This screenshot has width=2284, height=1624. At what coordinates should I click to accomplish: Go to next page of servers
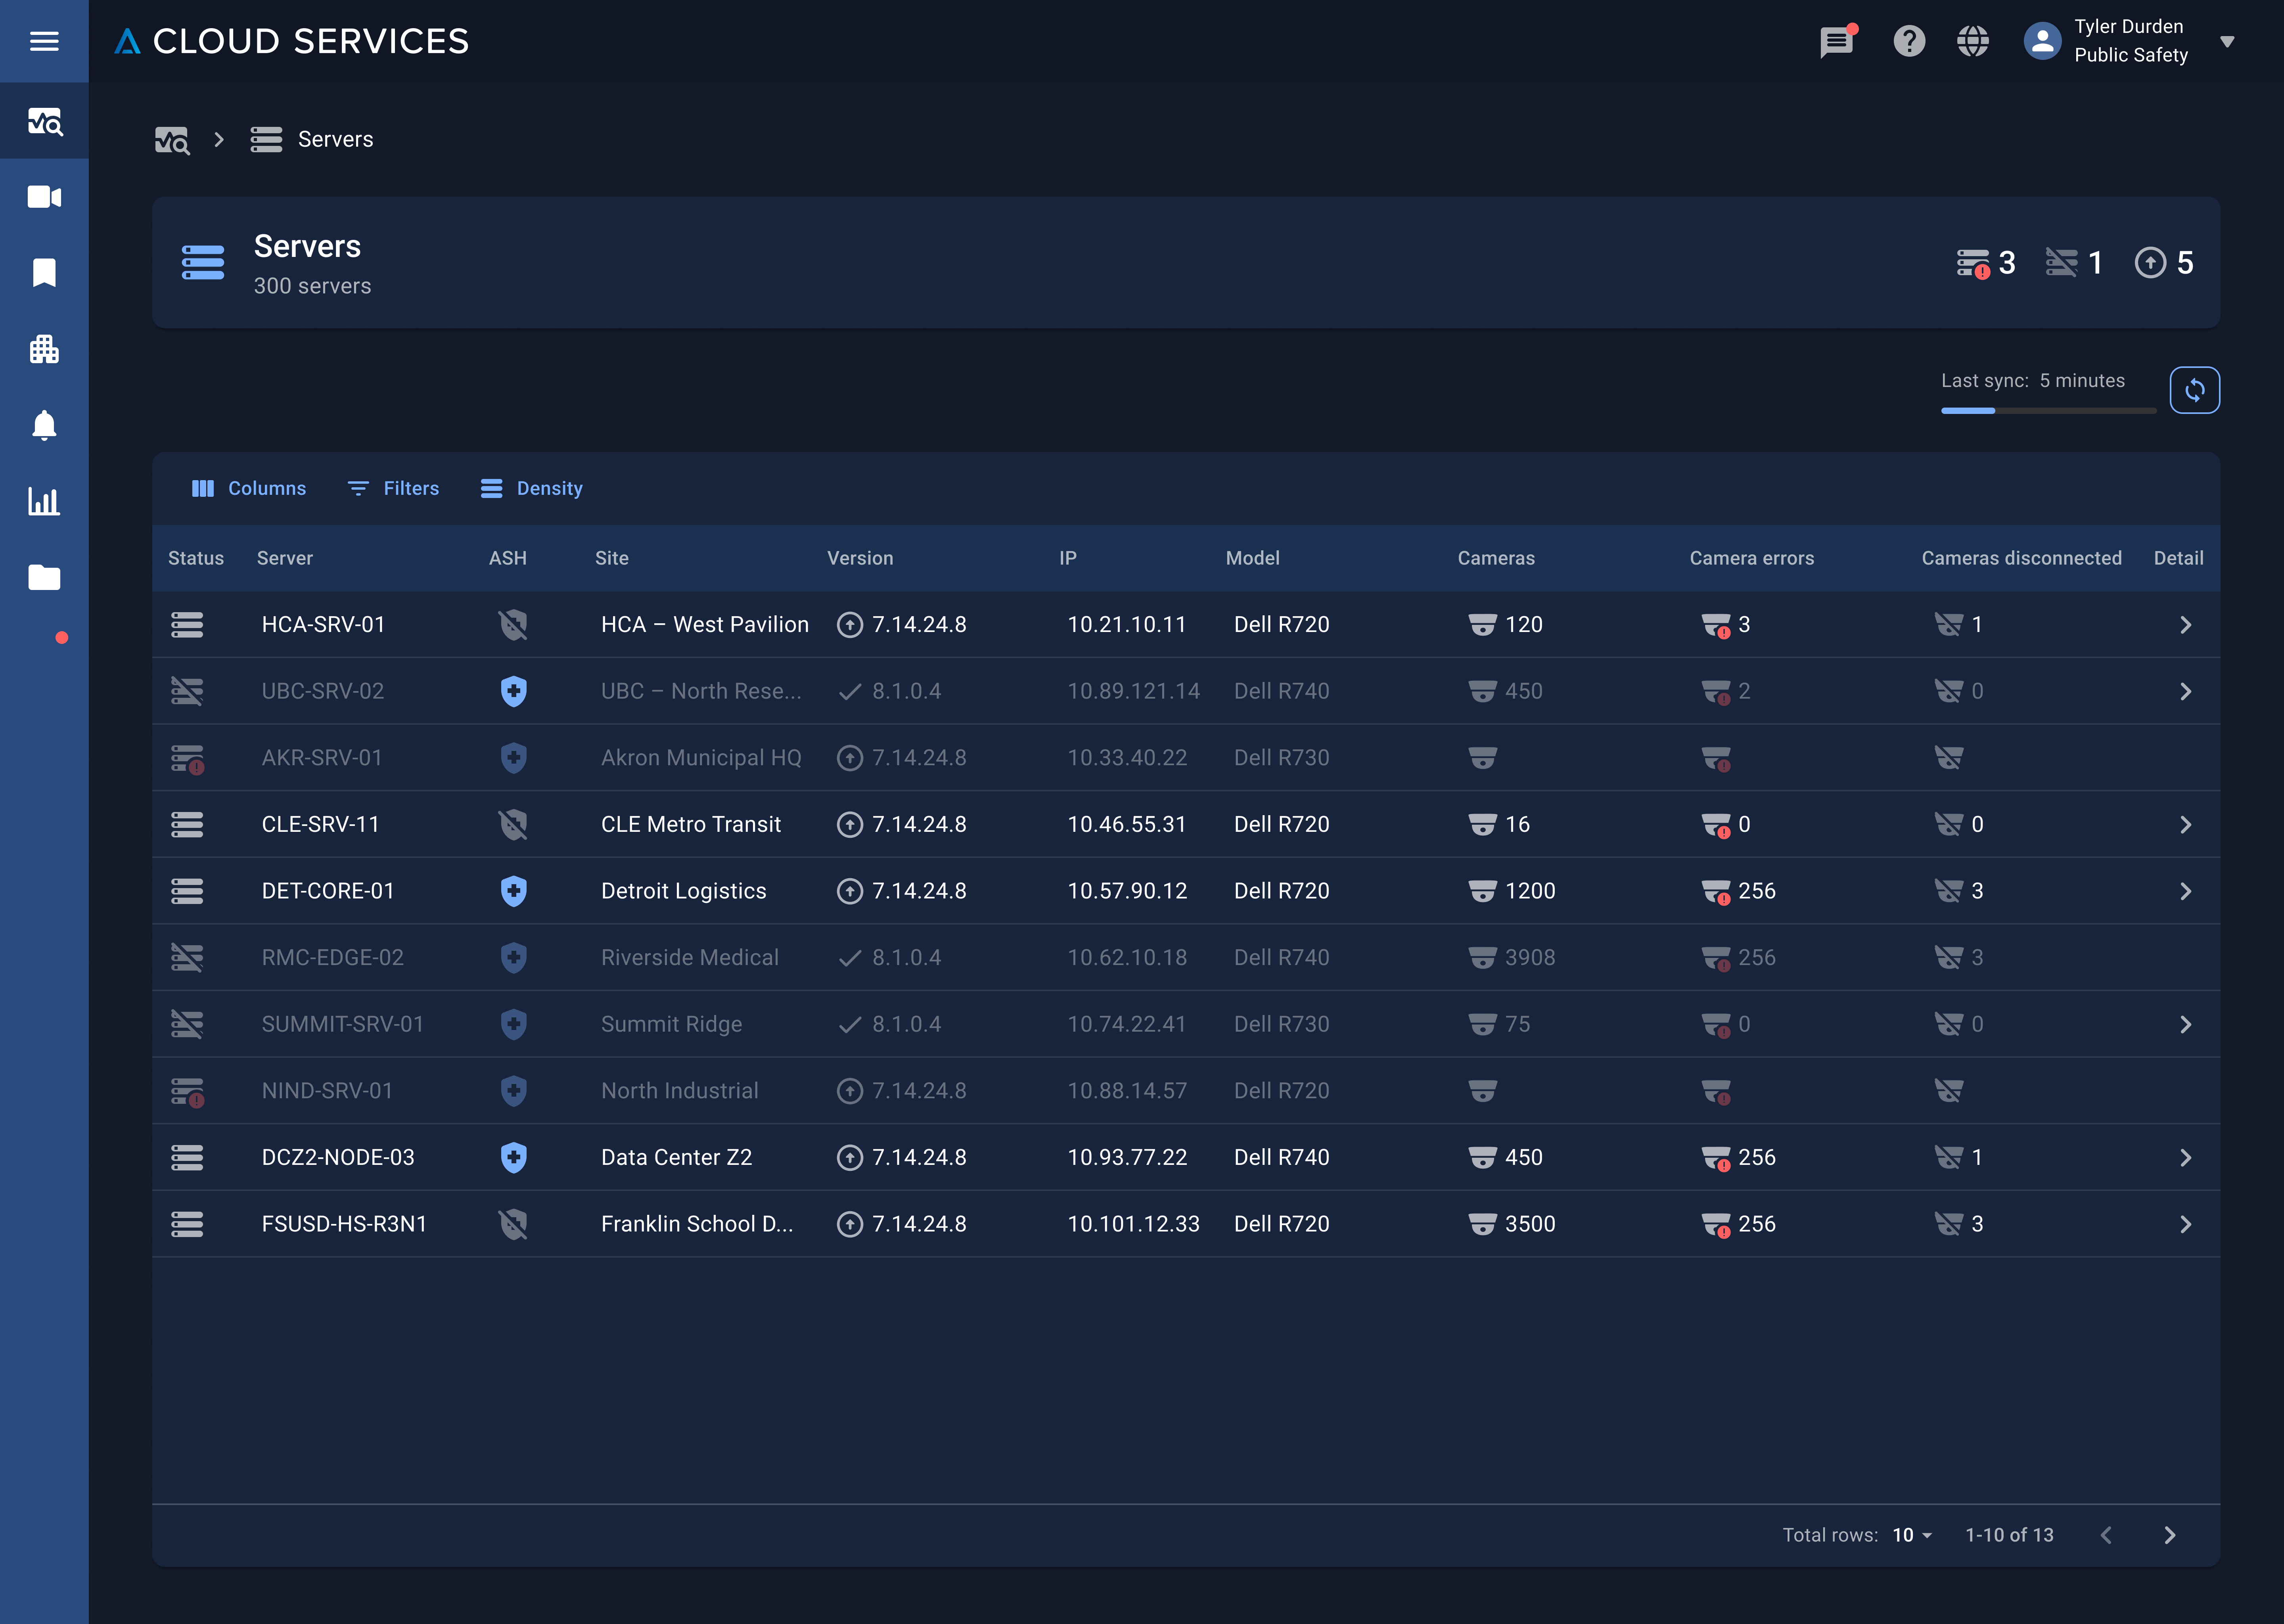[2170, 1535]
